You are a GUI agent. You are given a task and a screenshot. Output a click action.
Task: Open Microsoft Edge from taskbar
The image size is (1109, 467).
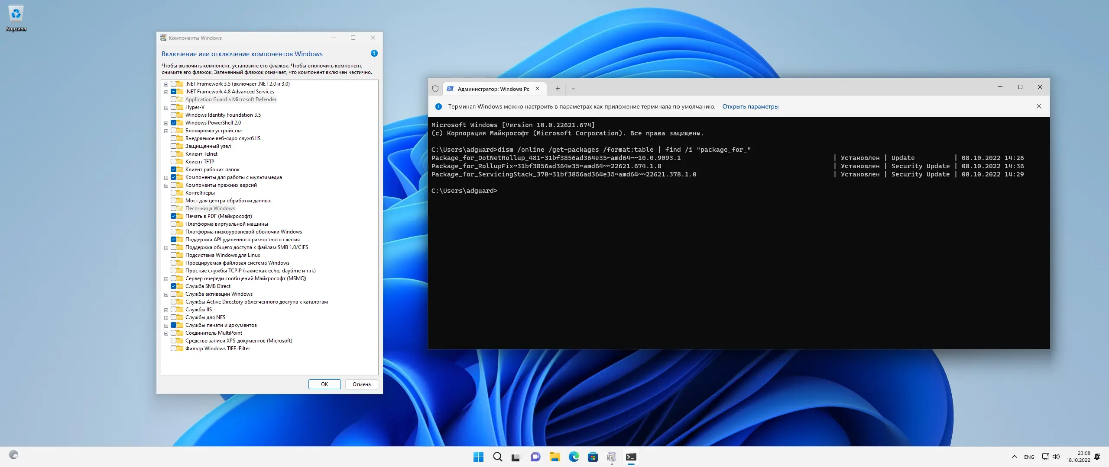click(x=574, y=457)
